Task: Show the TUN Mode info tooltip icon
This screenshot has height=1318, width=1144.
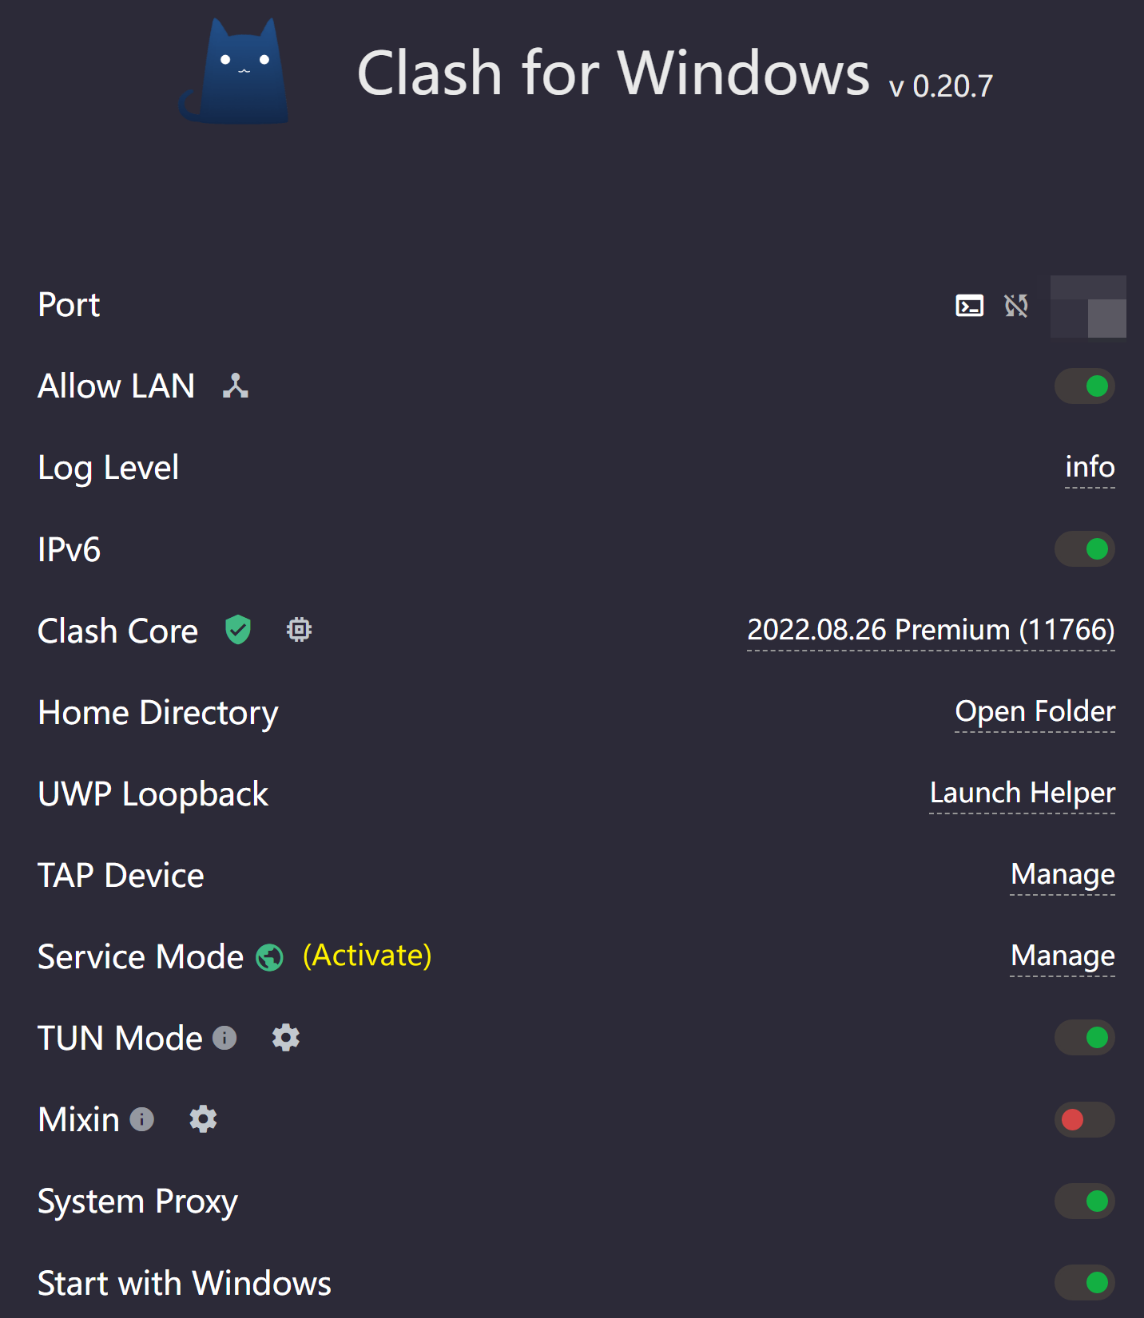Action: [224, 1038]
